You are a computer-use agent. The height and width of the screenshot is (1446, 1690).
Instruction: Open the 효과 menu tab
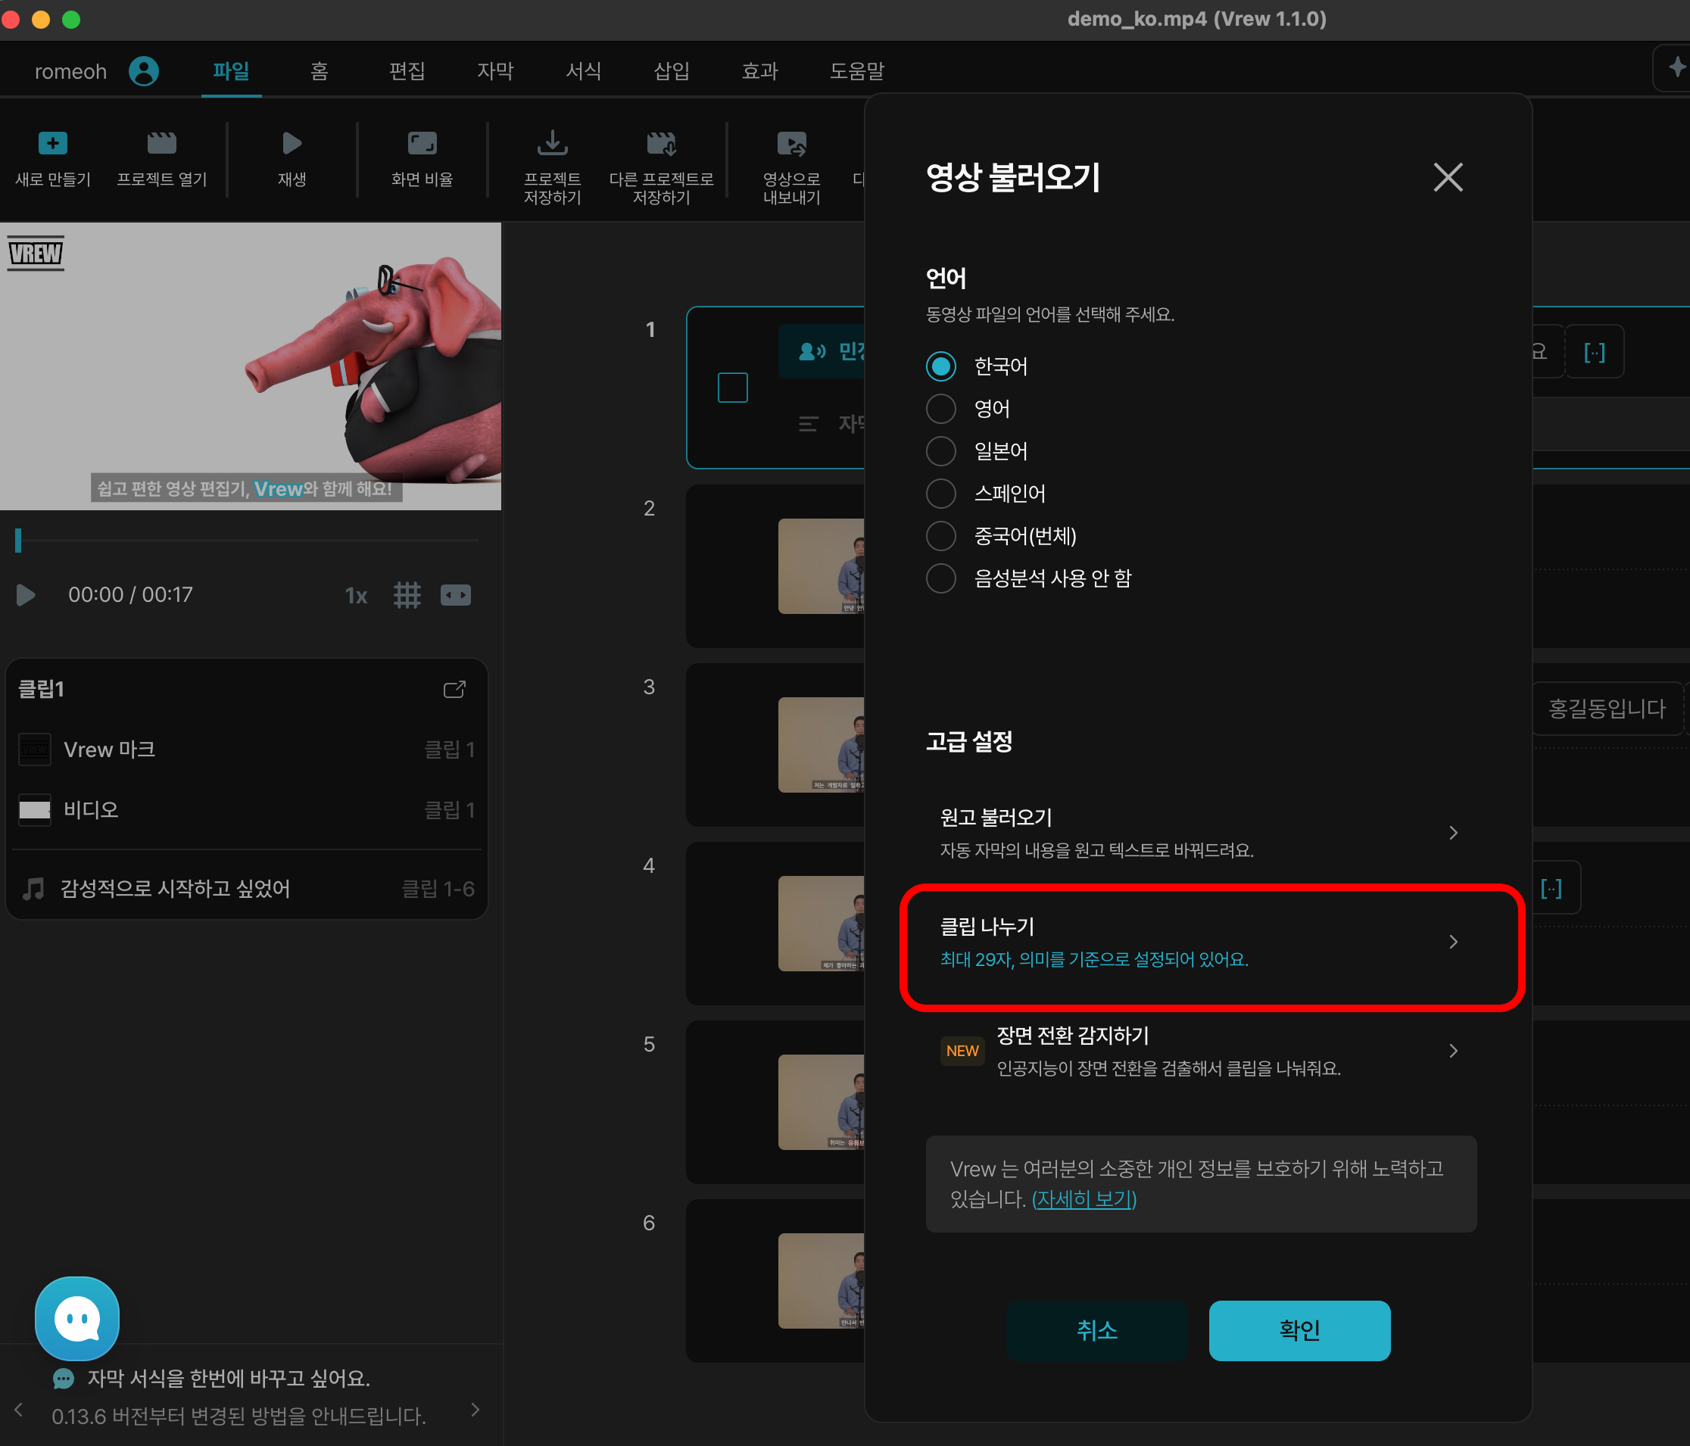[759, 71]
